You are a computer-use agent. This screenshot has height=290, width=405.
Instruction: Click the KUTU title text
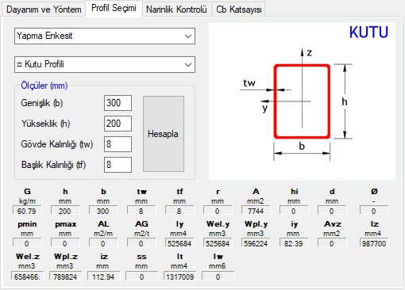pyautogui.click(x=368, y=32)
